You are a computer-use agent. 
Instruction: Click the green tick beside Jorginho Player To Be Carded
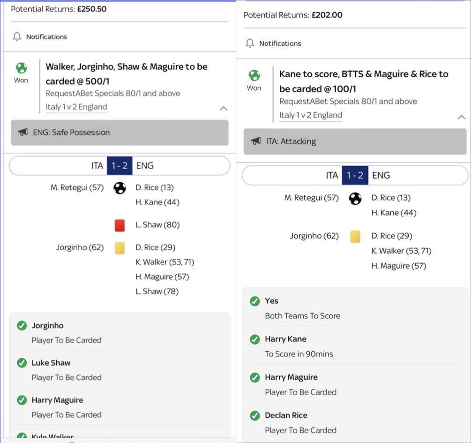(22, 325)
